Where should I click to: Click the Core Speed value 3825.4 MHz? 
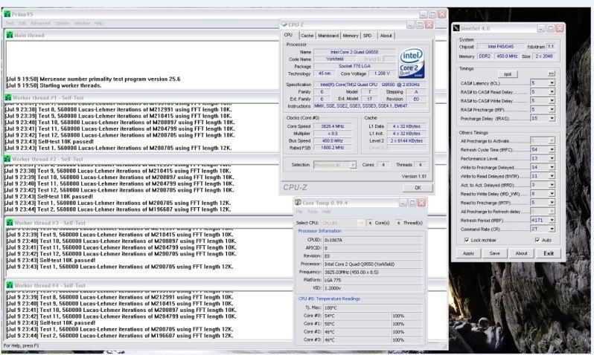point(333,126)
